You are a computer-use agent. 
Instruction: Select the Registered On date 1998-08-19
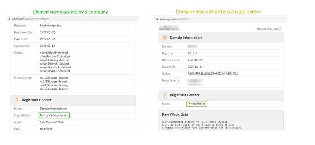pyautogui.click(x=195, y=60)
